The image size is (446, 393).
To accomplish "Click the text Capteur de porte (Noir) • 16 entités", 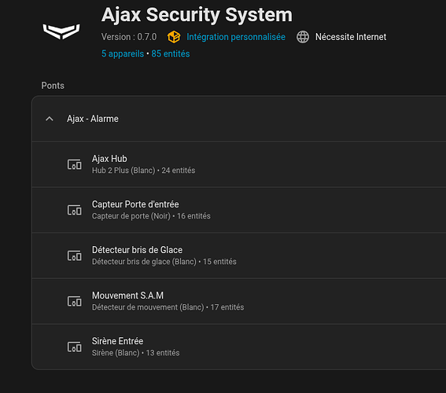I will [151, 216].
